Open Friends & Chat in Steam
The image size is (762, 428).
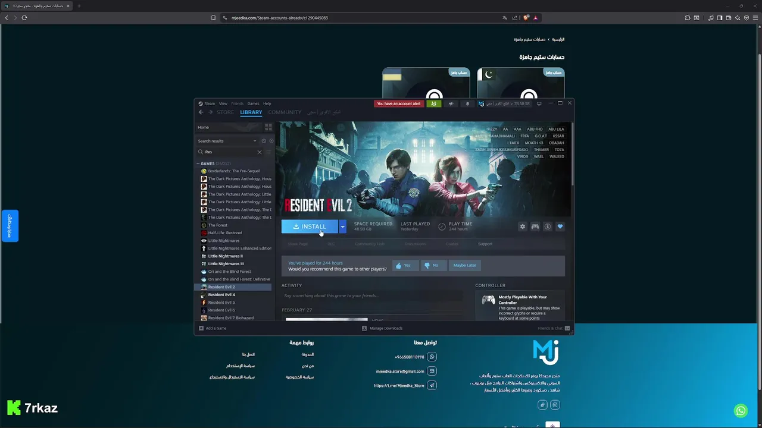tap(554, 328)
